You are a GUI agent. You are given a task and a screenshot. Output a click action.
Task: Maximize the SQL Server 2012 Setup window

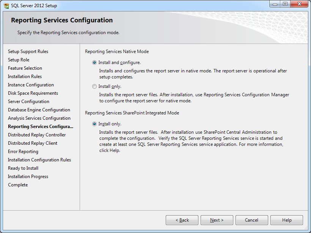coord(285,4)
